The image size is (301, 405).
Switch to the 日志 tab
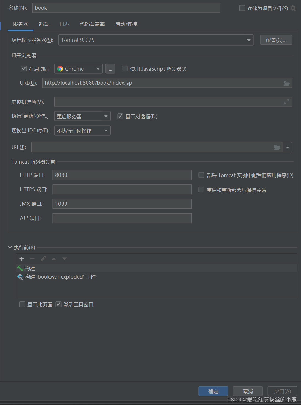64,24
